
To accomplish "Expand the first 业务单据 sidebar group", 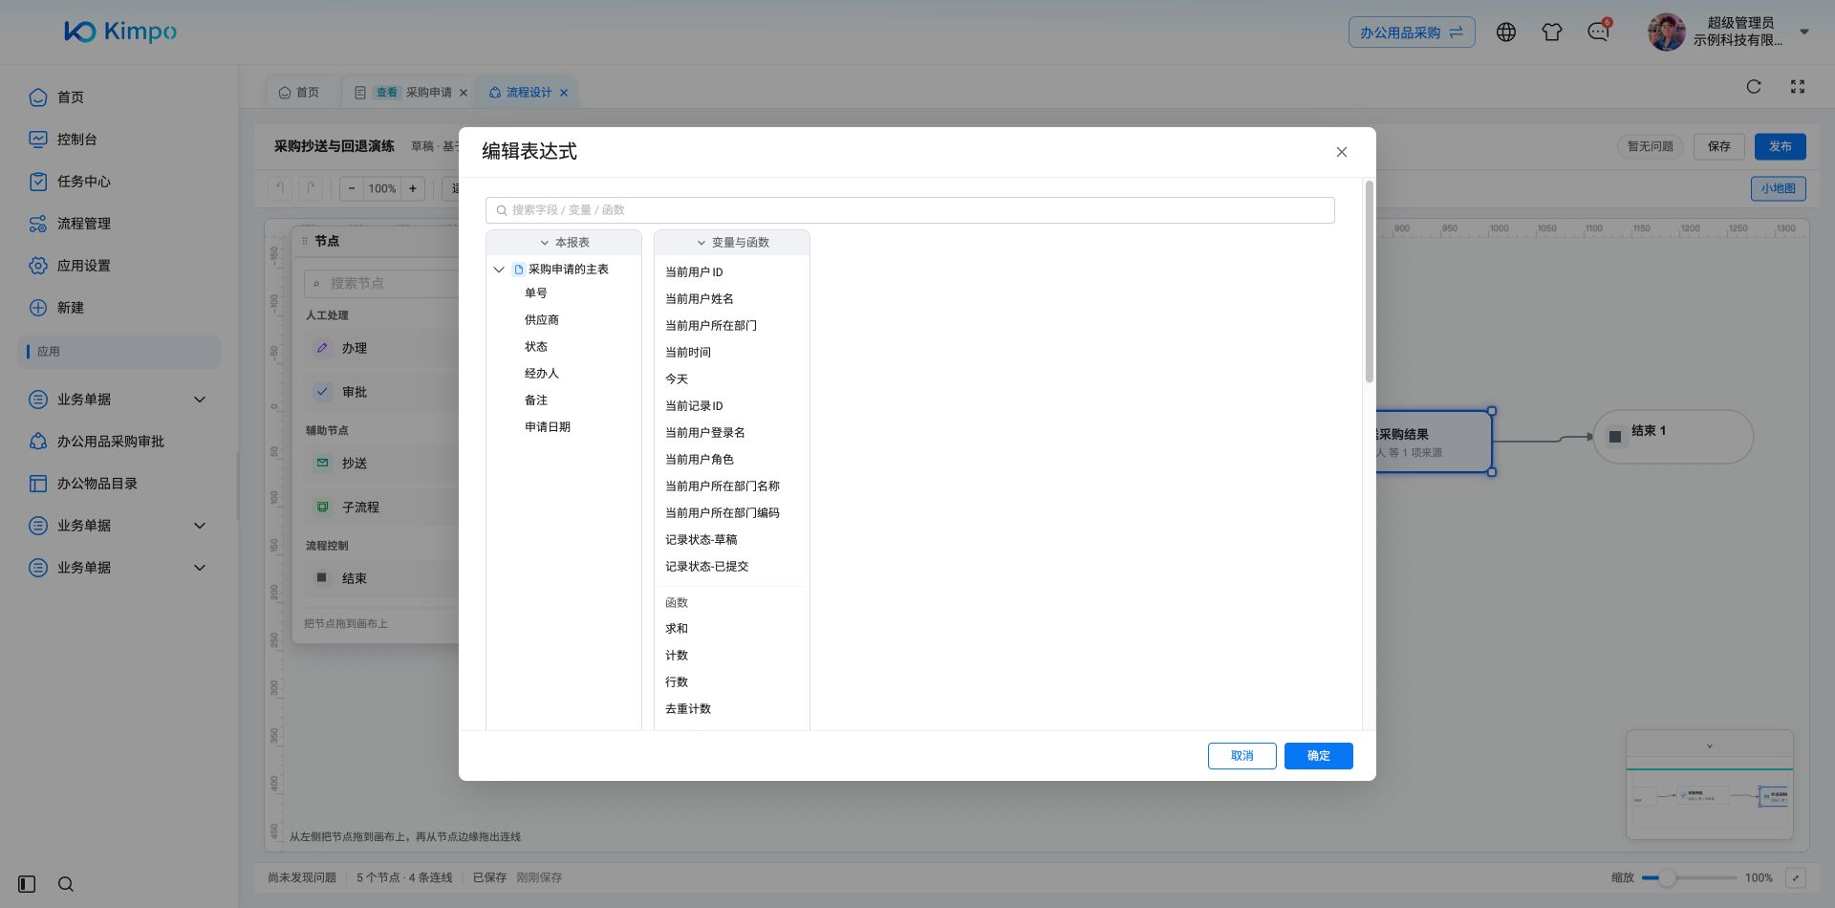I will (x=200, y=400).
